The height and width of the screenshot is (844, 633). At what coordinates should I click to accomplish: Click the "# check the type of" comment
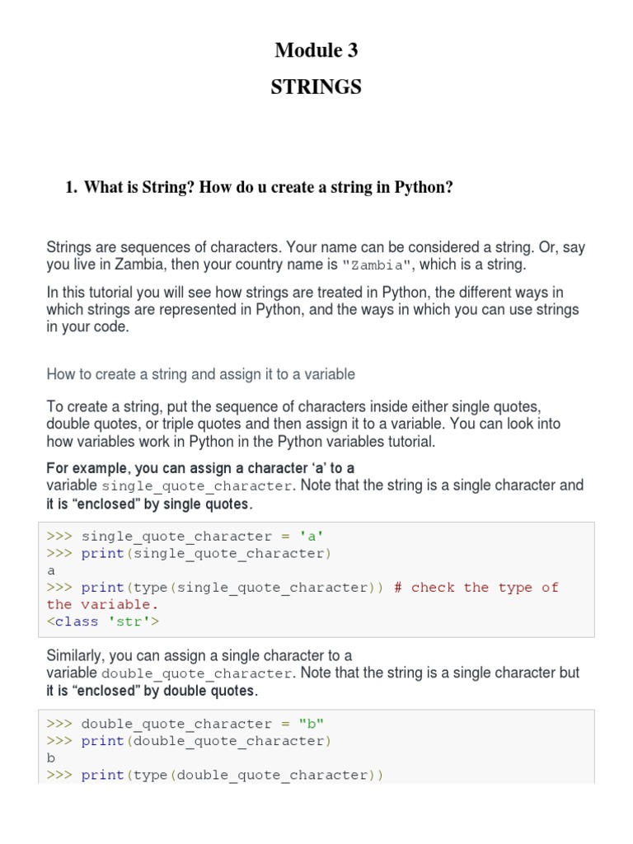coord(476,588)
